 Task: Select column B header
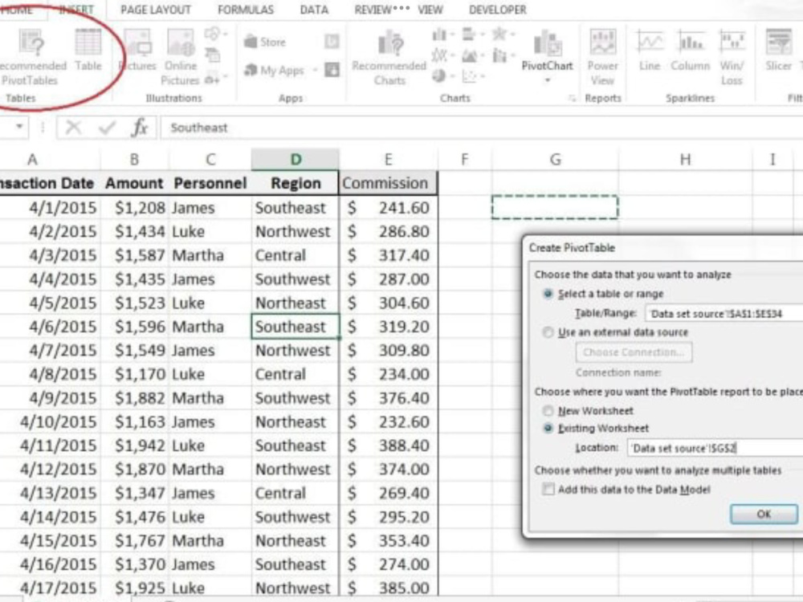click(x=134, y=159)
